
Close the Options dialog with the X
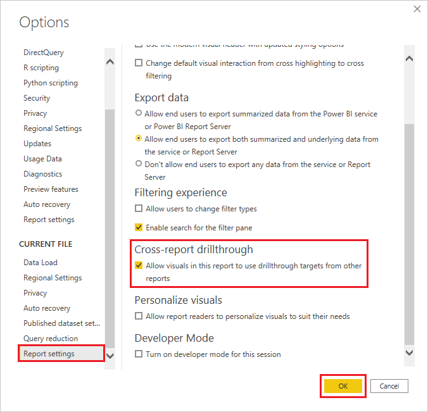(417, 9)
